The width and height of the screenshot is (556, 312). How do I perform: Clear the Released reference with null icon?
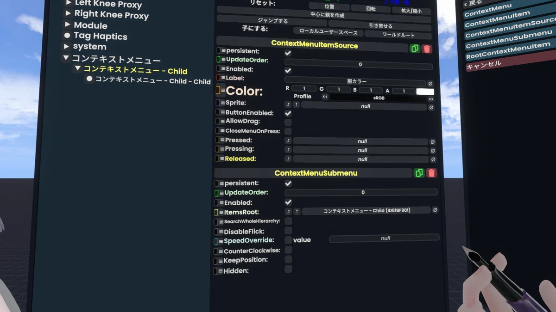point(433,159)
